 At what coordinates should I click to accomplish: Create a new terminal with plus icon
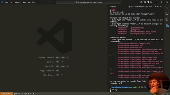click(150, 7)
